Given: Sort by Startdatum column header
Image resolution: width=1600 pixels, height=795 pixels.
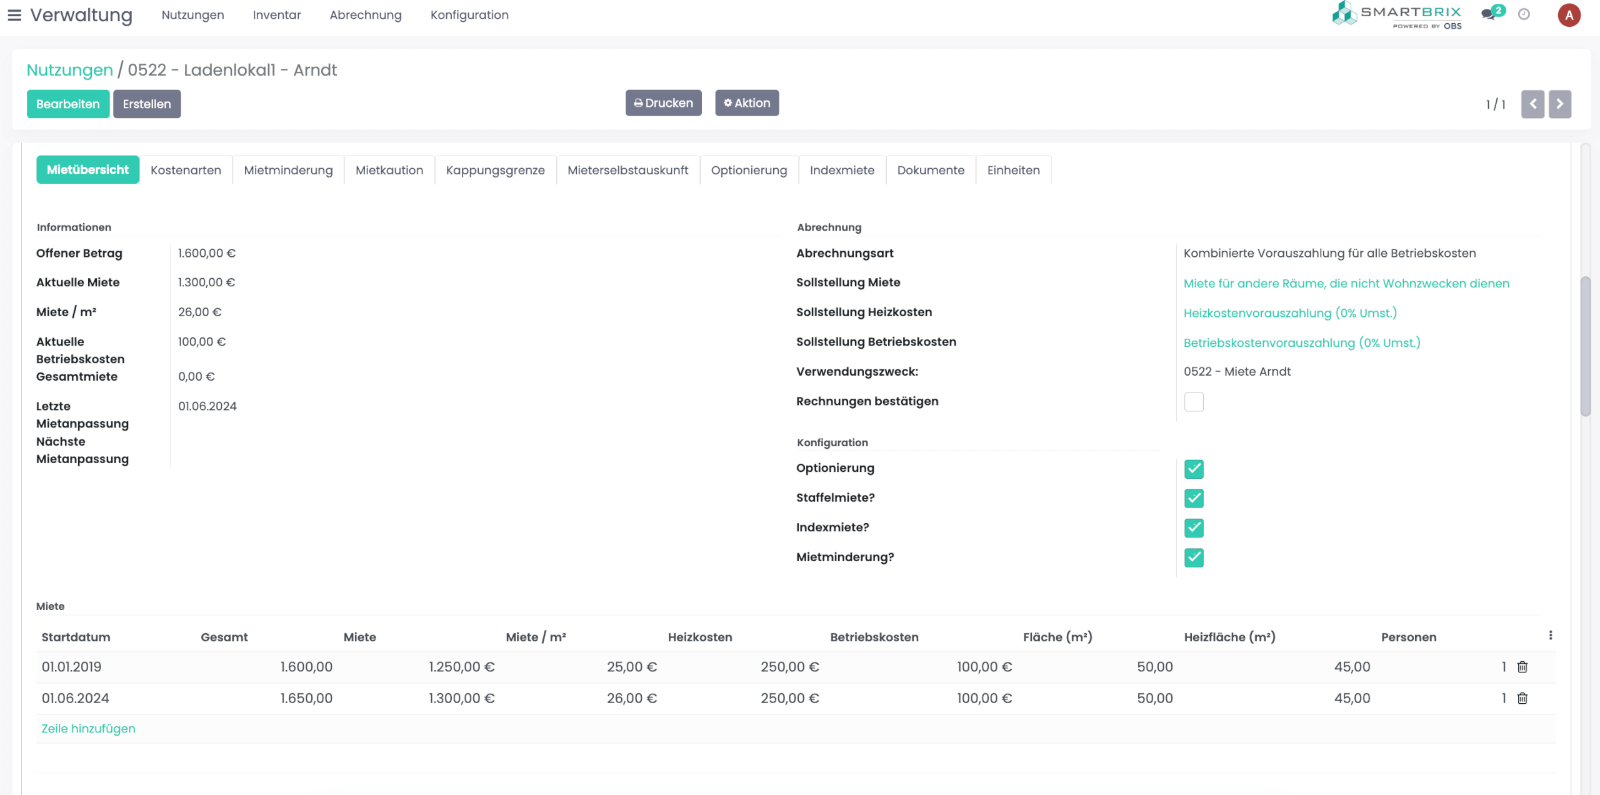Looking at the screenshot, I should 76,637.
